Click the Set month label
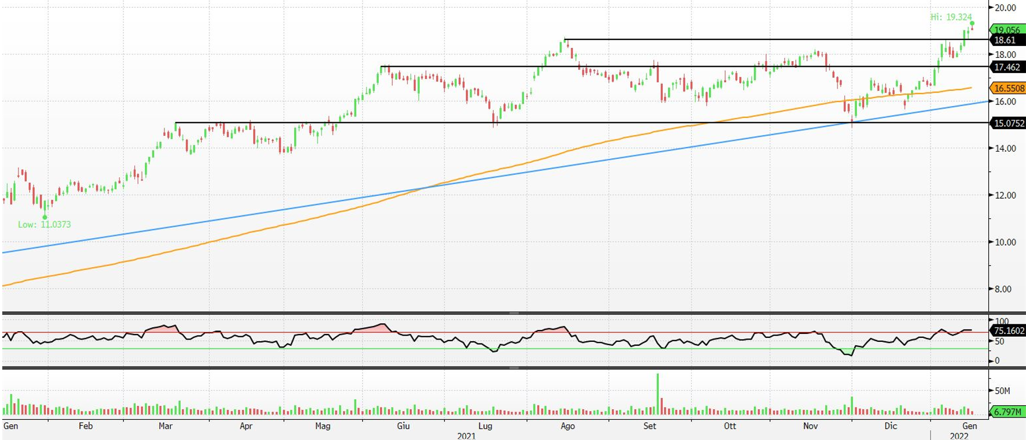 pyautogui.click(x=649, y=426)
